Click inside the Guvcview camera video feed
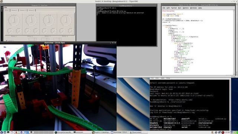The image size is (238, 134). click(58, 87)
